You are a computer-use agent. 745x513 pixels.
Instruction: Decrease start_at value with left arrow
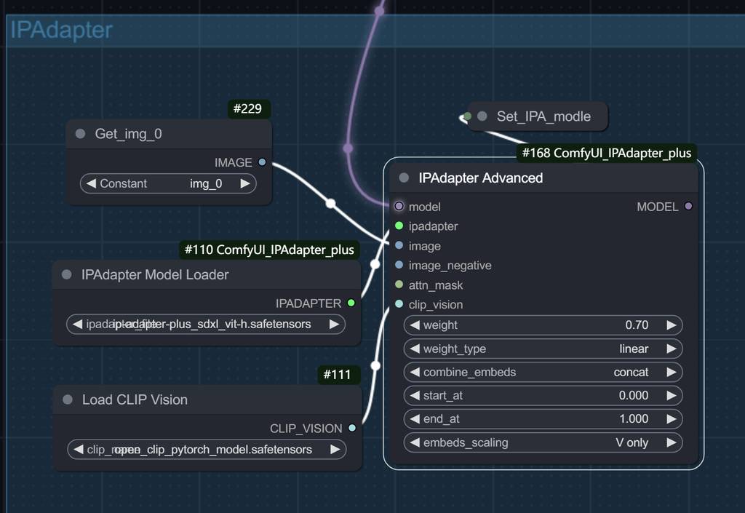tap(415, 396)
